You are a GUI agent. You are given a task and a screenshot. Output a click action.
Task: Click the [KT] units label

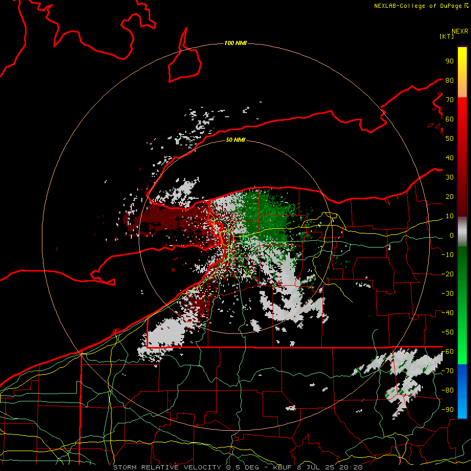pyautogui.click(x=447, y=37)
